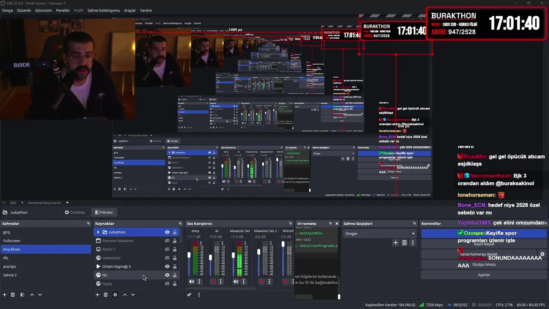549x309 pixels.
Task: Unlock the subathon source
Action: tap(175, 232)
